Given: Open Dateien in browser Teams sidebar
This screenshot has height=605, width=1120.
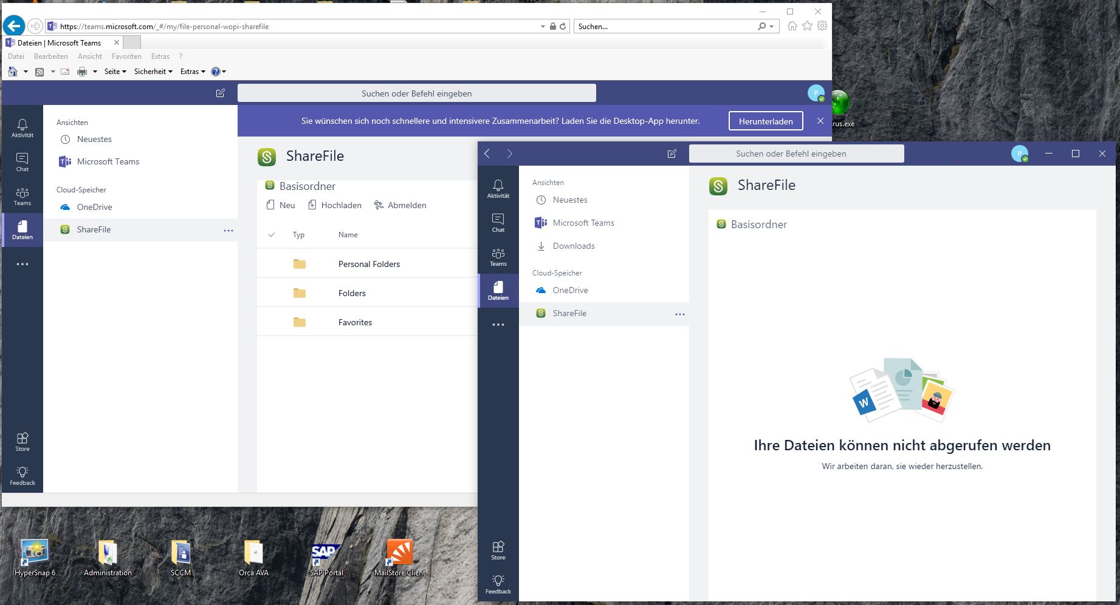Looking at the screenshot, I should pyautogui.click(x=22, y=230).
